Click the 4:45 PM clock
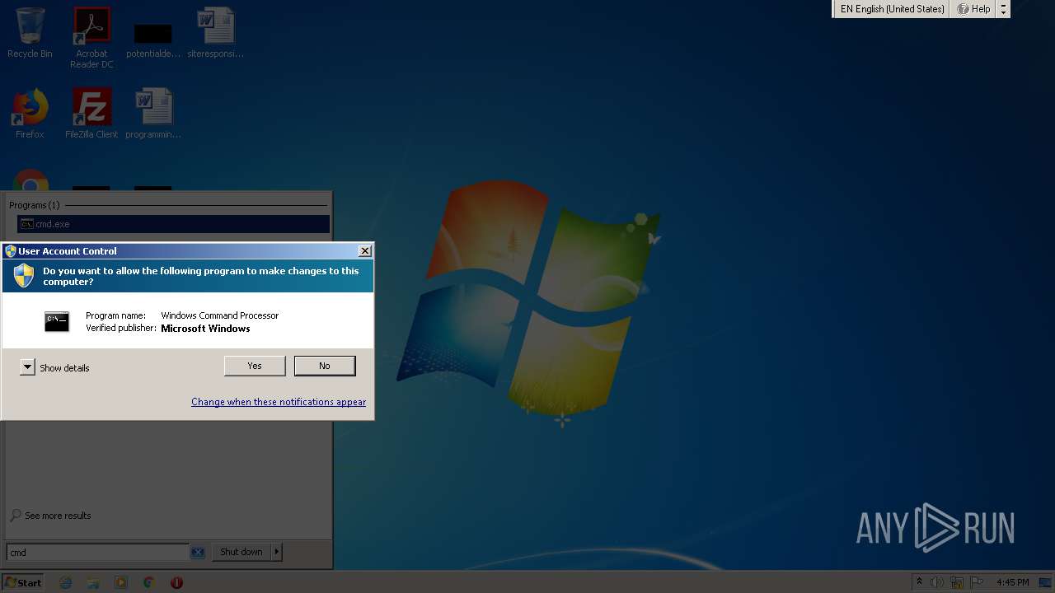 coord(1012,582)
